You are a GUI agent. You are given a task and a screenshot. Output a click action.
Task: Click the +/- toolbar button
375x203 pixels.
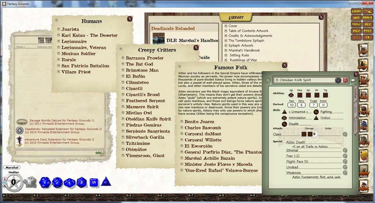356,37
